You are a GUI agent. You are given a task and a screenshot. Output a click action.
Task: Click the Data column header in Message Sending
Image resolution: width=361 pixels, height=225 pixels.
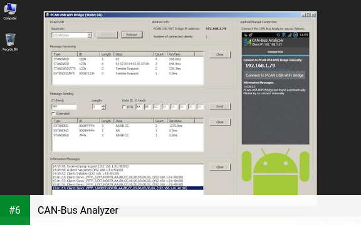click(133, 121)
